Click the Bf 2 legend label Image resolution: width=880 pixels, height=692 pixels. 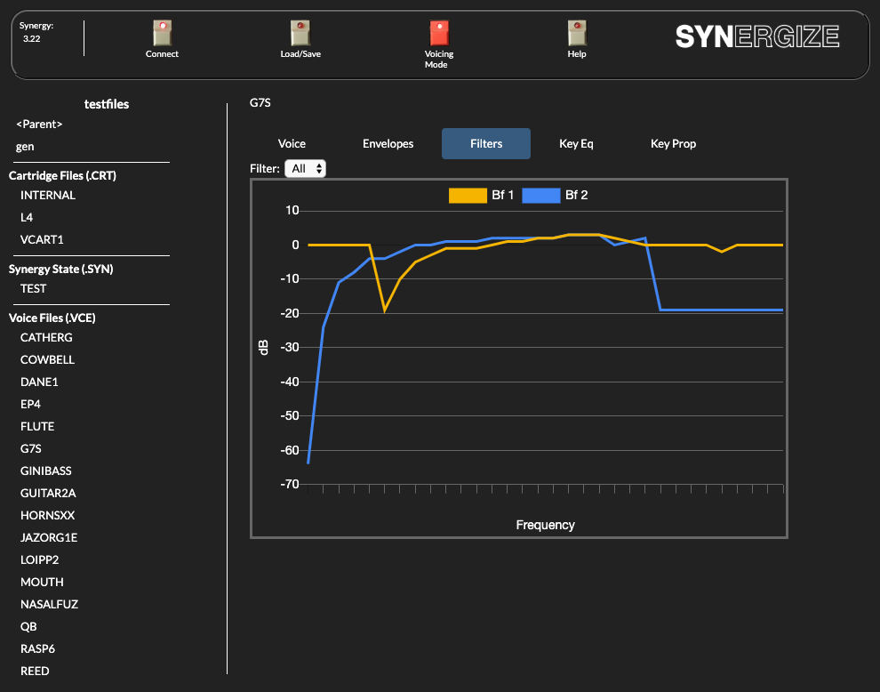pyautogui.click(x=576, y=195)
